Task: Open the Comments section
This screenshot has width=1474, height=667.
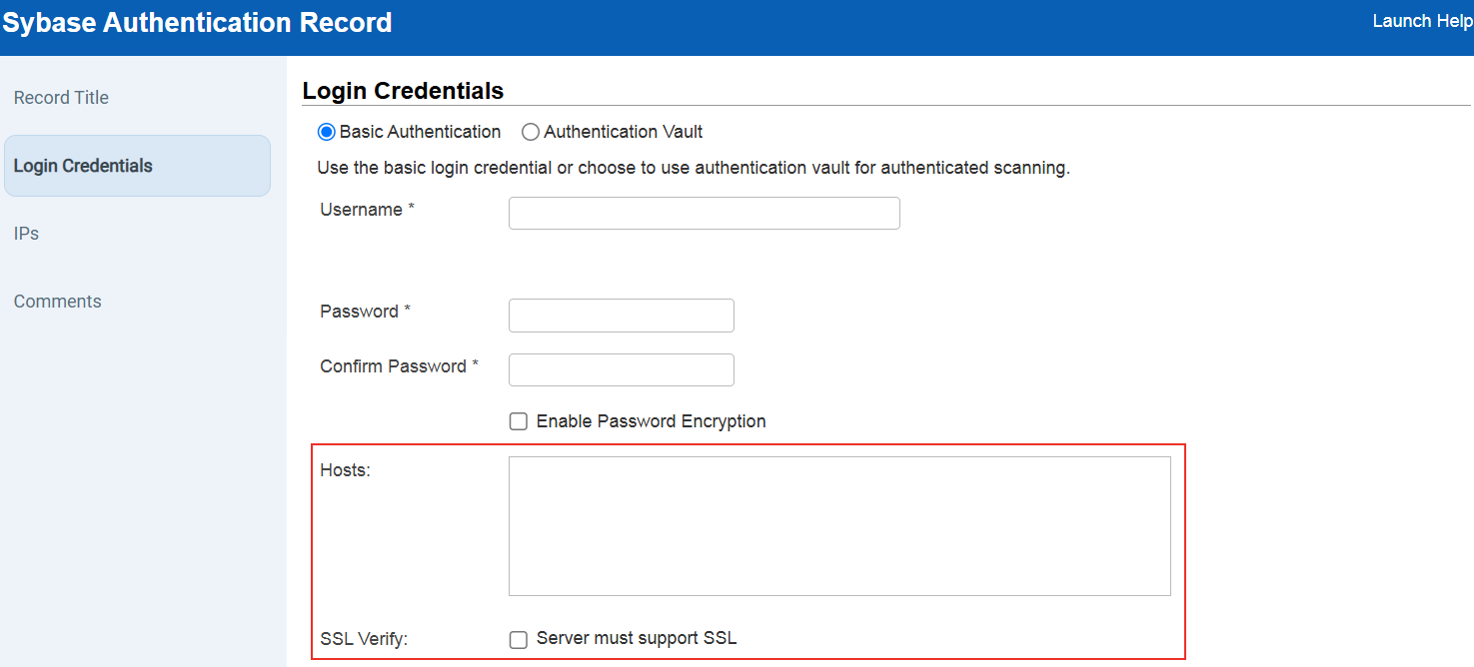Action: [x=57, y=301]
